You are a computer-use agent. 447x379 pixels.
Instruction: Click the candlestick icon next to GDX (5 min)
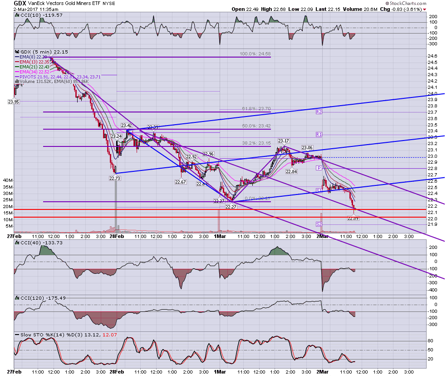coord(17,52)
